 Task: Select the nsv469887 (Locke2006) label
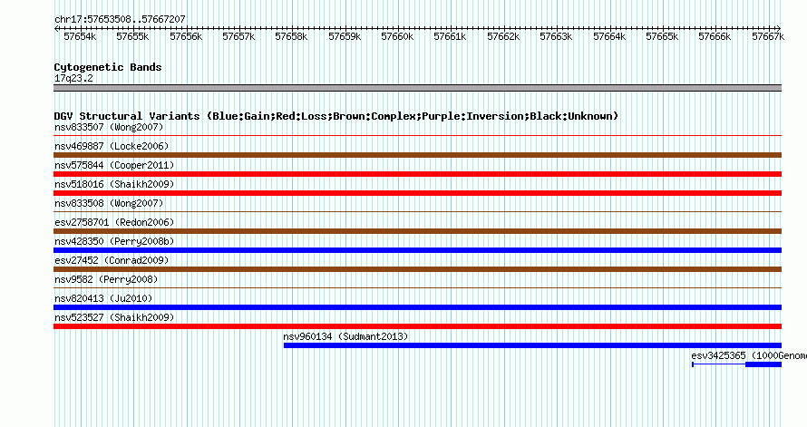click(x=112, y=146)
